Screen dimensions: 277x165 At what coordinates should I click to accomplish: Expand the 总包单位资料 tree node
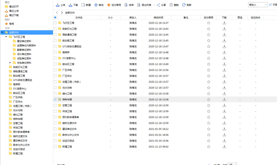(x=10, y=63)
